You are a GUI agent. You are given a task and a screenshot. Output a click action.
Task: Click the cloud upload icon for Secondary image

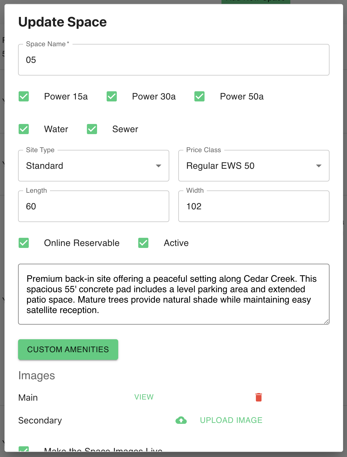point(181,420)
